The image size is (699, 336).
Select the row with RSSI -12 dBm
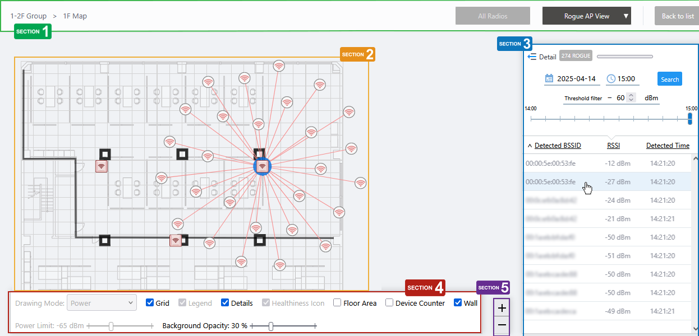607,164
